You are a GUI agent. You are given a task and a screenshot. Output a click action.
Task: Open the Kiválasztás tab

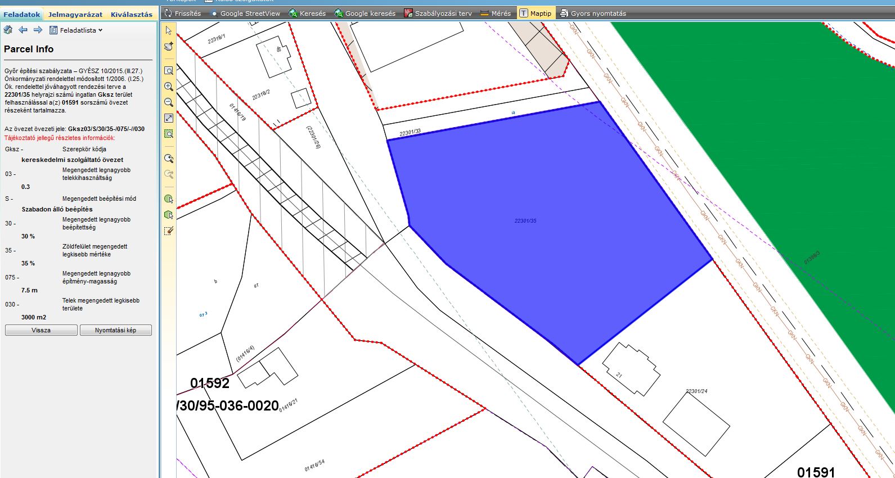[132, 14]
